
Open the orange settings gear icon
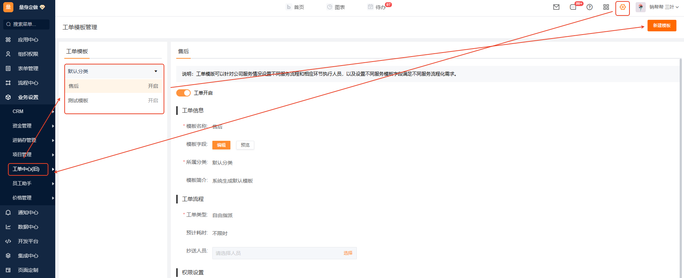pyautogui.click(x=623, y=7)
